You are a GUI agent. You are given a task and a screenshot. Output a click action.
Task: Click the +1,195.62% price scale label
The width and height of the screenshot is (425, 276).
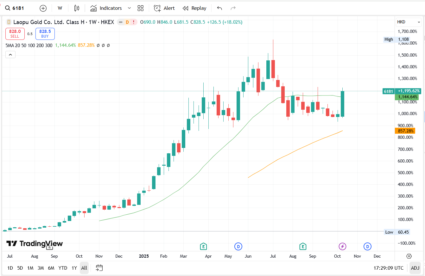click(409, 91)
